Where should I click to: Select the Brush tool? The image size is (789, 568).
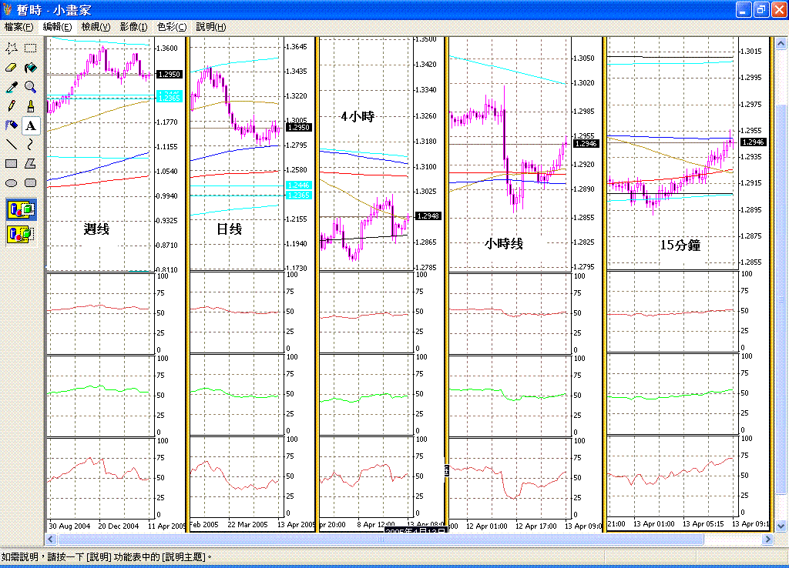coord(31,106)
